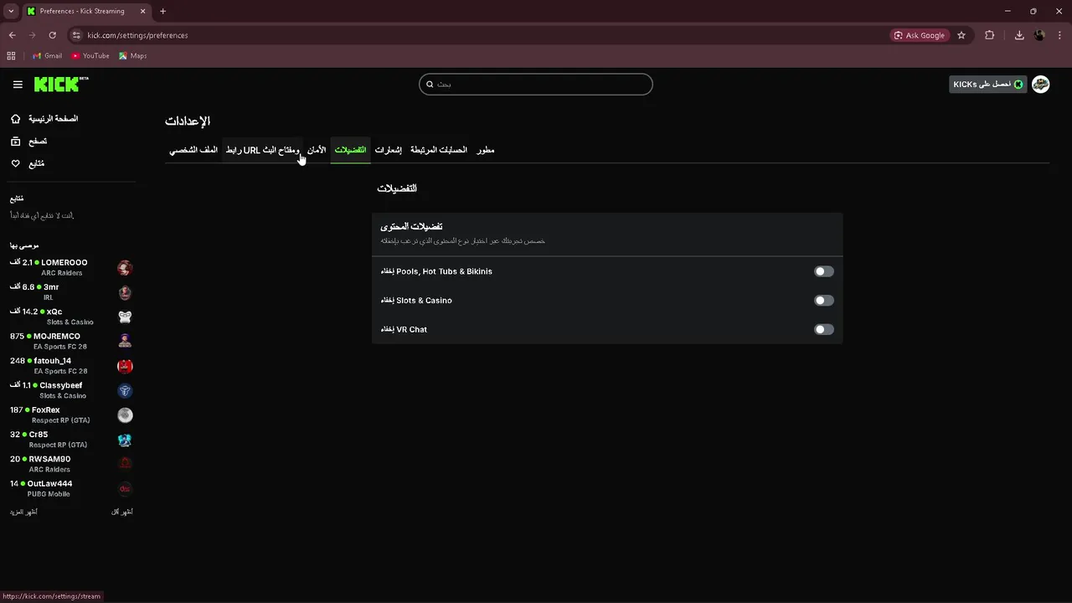Open FoxRex channel avatar

click(x=125, y=415)
